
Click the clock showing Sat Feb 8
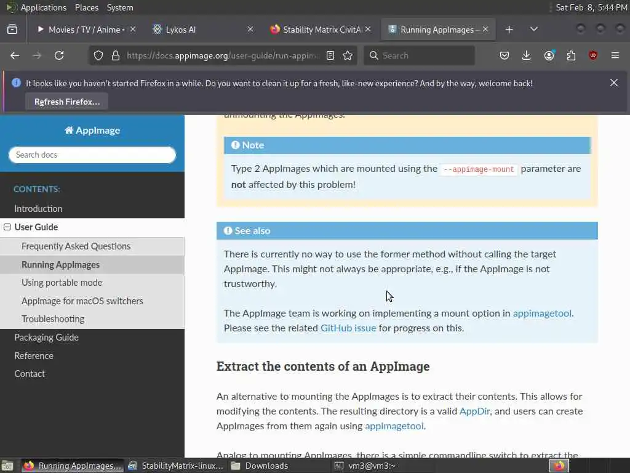[591, 7]
